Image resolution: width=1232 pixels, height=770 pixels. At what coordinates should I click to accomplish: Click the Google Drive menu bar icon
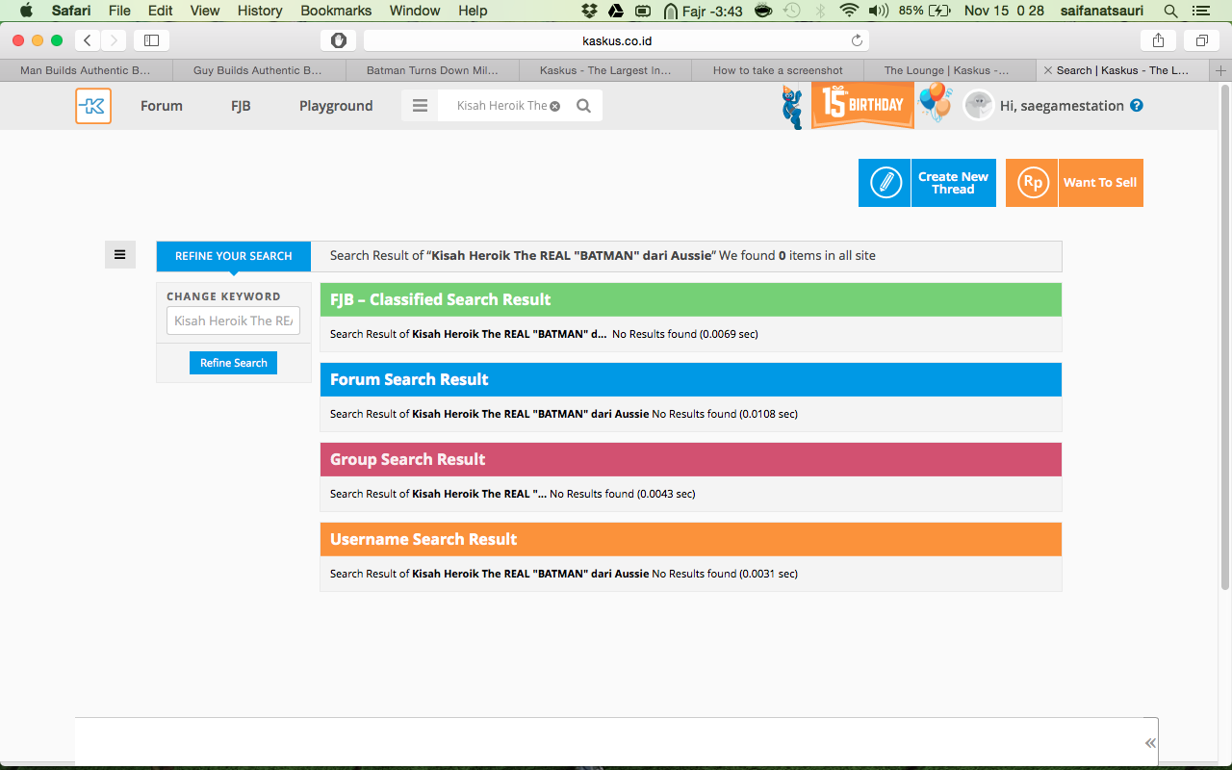617,11
